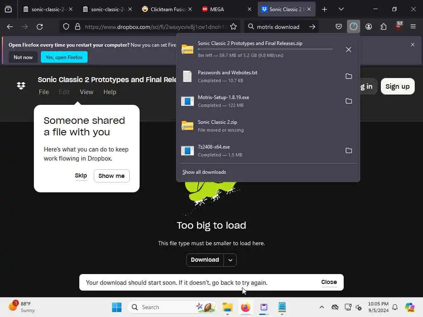Expand the Download options dropdown arrow
Screen dimensions: 423x317
pos(230,260)
